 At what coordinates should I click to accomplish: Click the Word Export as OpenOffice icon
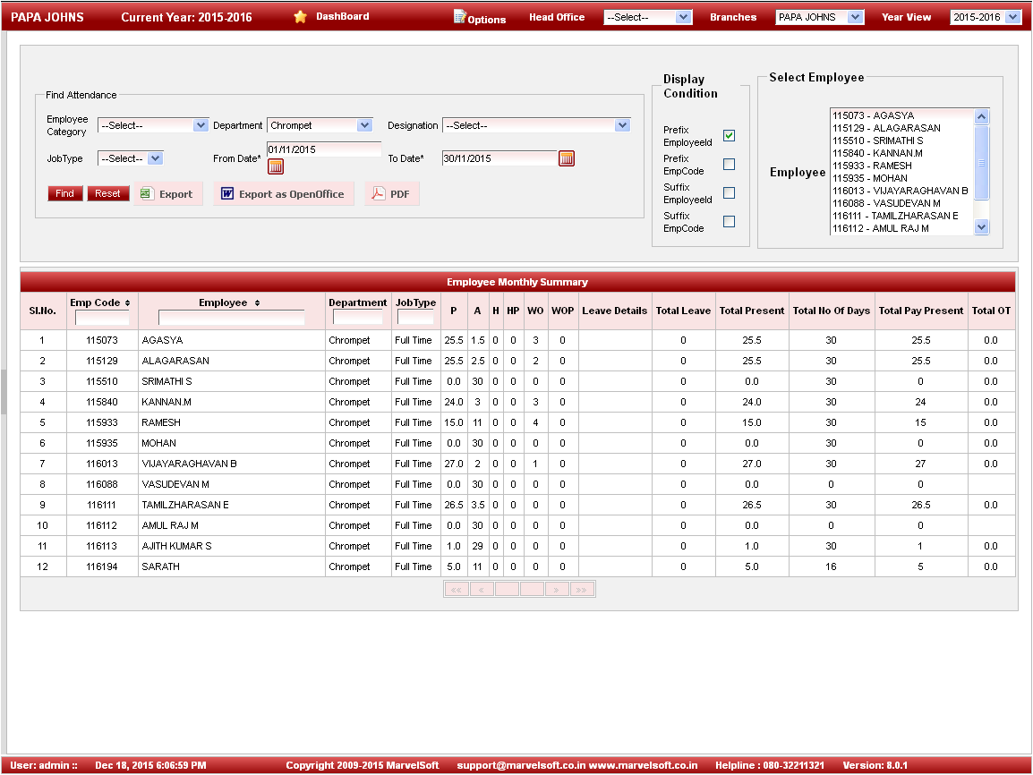click(x=227, y=194)
